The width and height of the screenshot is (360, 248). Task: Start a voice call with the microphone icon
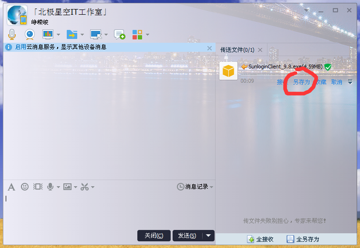[12, 34]
